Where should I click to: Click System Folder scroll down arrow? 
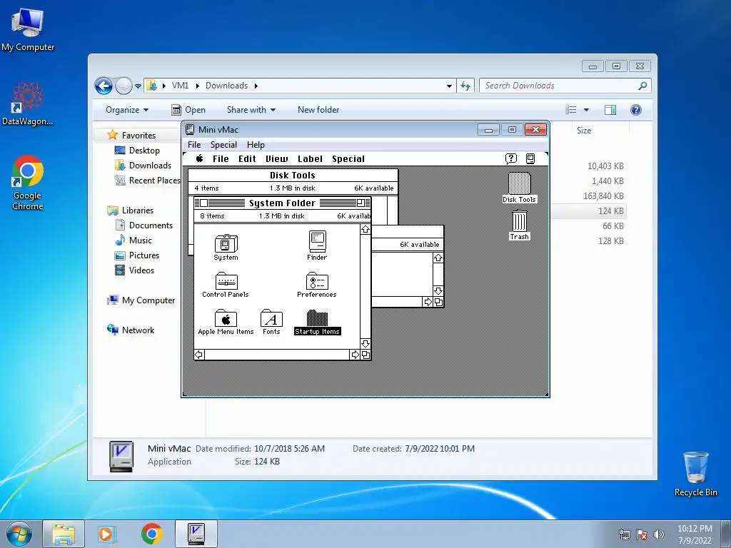tap(365, 344)
